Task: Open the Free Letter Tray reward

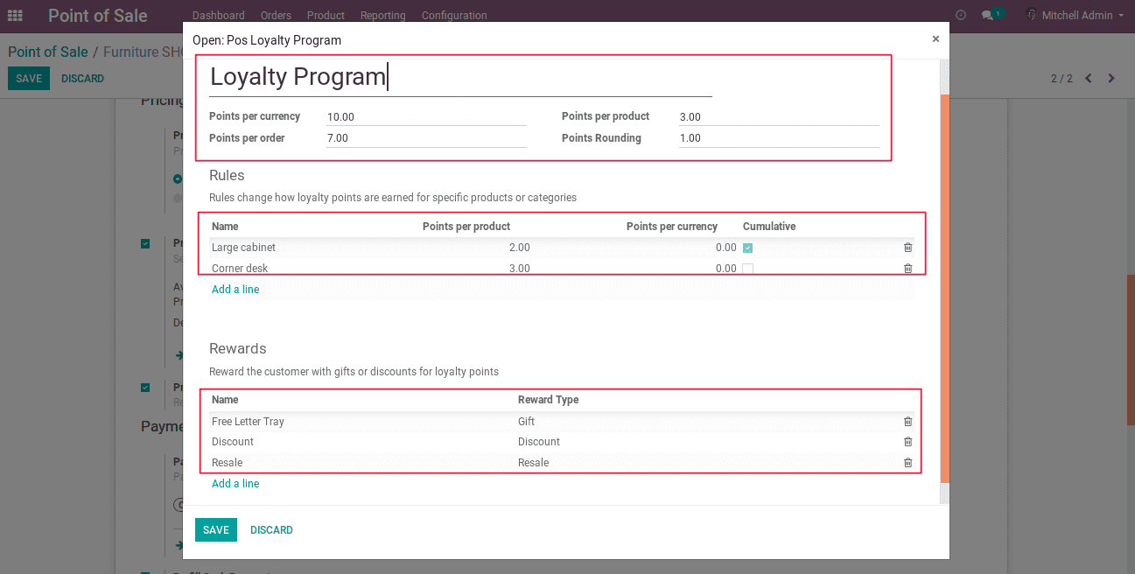Action: point(248,421)
